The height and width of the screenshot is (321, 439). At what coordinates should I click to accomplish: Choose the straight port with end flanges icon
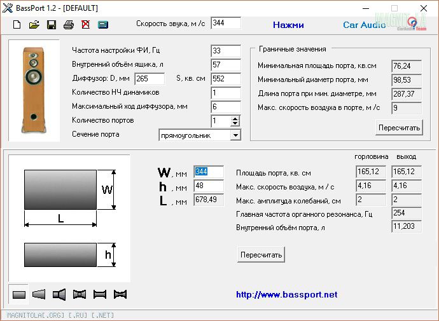[100, 294]
